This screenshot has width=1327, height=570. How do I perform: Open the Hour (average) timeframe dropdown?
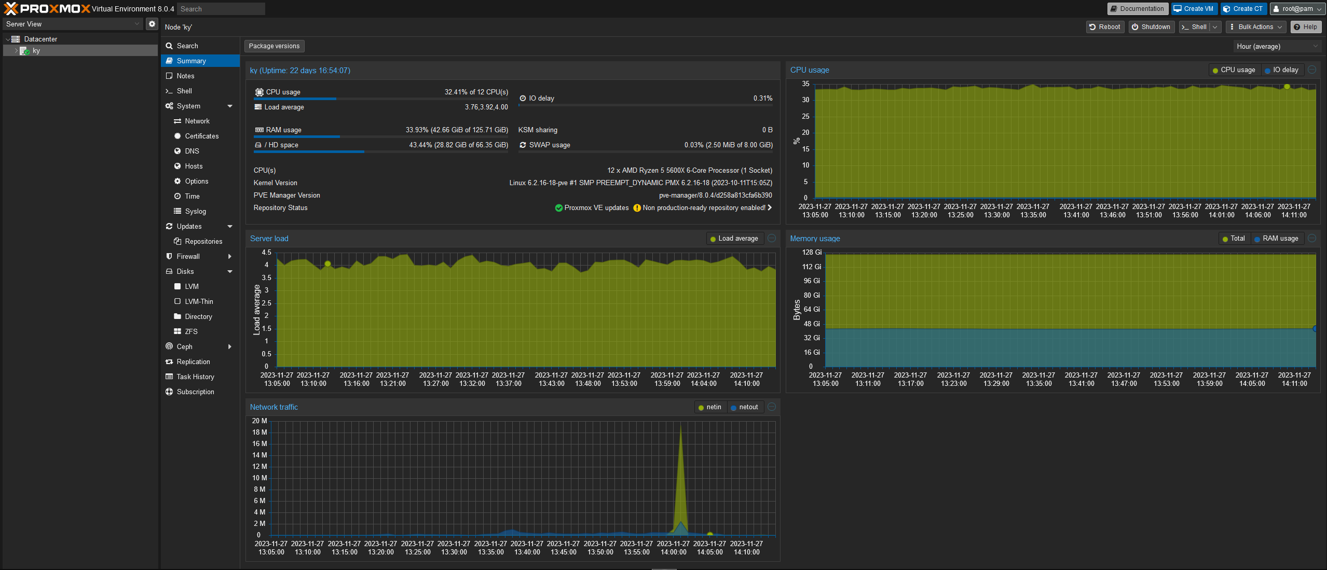(x=1277, y=46)
